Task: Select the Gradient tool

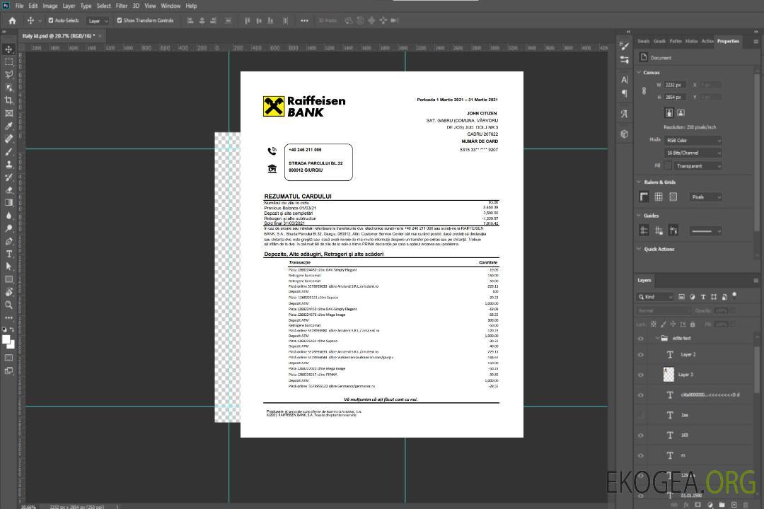Action: pos(8,203)
